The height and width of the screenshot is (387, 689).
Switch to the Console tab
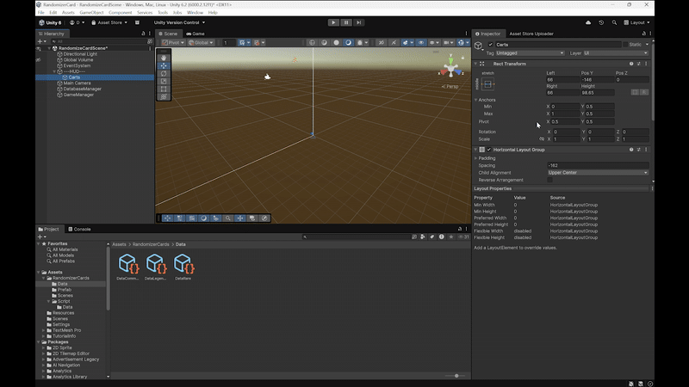[x=82, y=229]
